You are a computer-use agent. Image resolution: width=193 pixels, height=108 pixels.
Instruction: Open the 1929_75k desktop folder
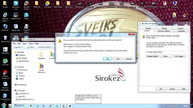tap(37, 4)
